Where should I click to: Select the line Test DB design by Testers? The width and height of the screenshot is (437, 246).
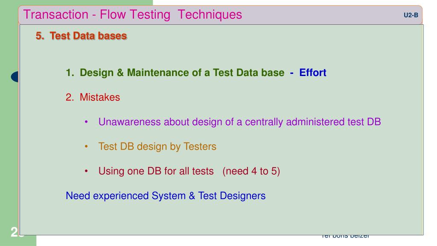[x=157, y=146]
